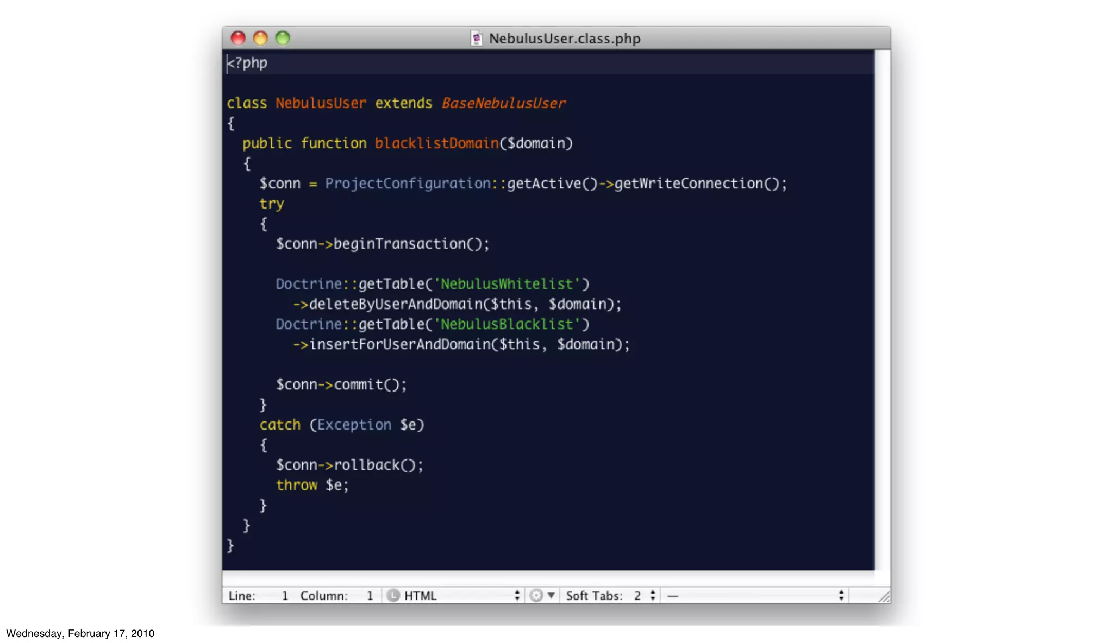Place cursor on BaseNebulusUser class name
1113x643 pixels.
[503, 103]
